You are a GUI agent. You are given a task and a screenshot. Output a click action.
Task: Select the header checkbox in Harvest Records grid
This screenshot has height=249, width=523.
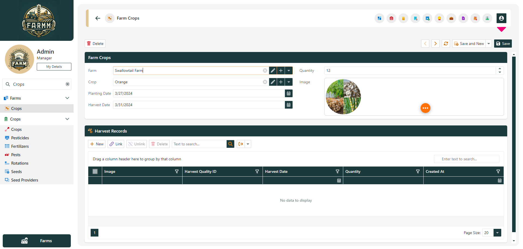coord(95,171)
